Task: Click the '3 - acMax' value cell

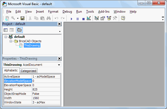Action: tap(46, 102)
